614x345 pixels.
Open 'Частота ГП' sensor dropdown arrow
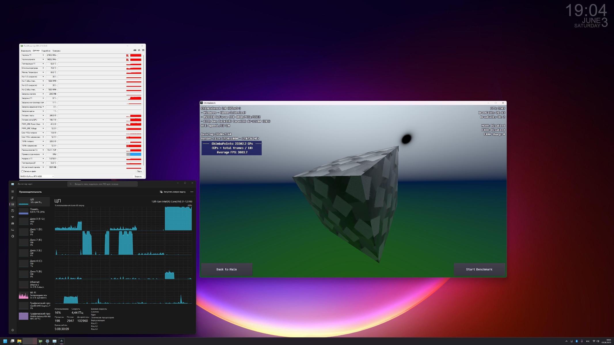(43, 55)
